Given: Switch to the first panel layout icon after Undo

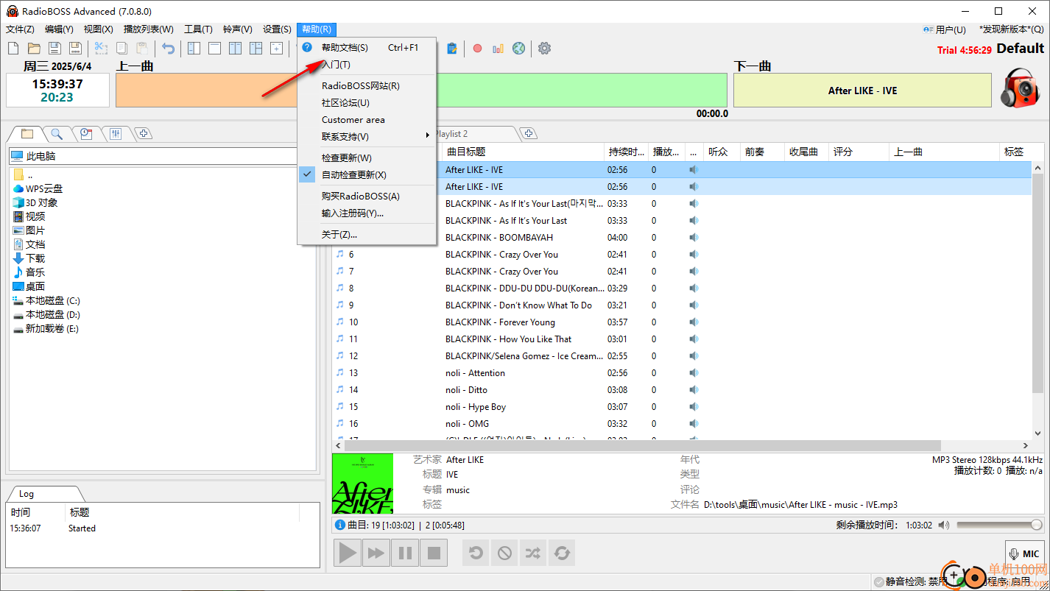Looking at the screenshot, I should [x=194, y=49].
